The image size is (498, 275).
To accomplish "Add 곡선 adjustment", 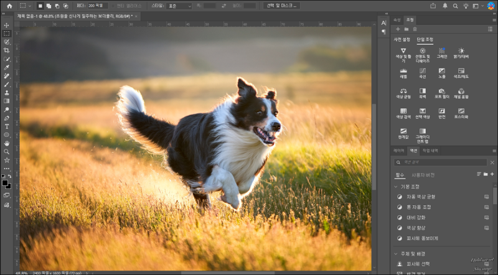I will point(423,73).
